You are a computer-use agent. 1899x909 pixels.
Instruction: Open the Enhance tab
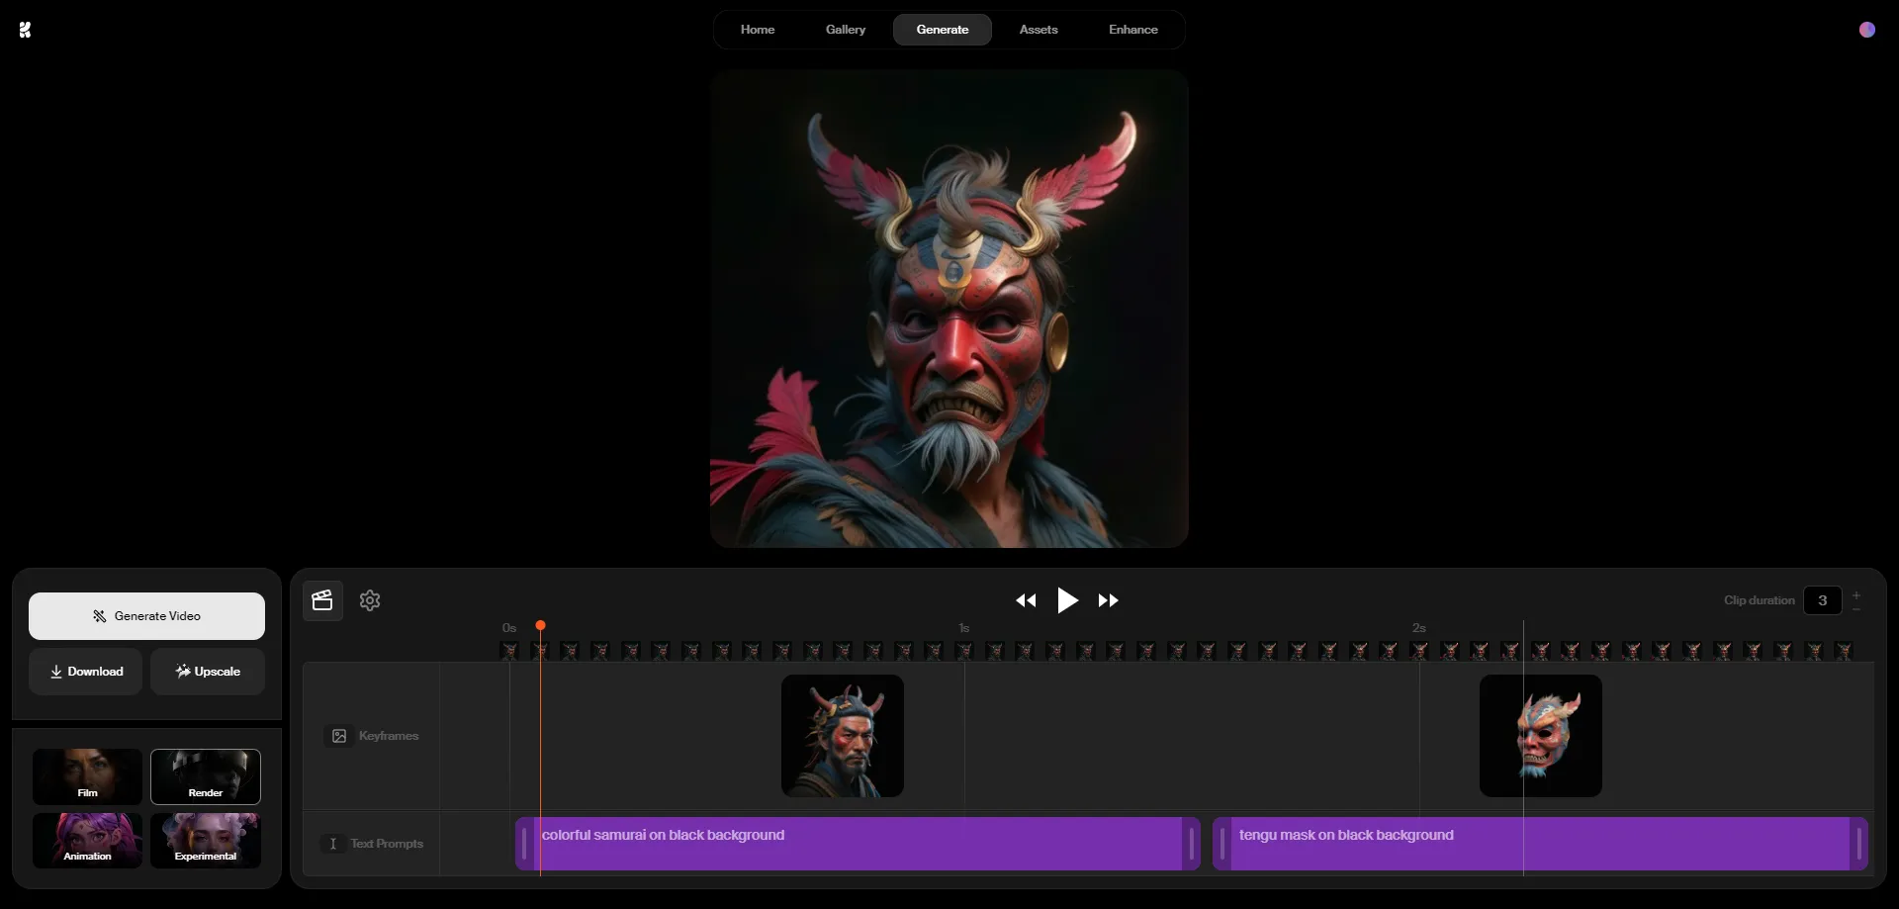(x=1133, y=30)
